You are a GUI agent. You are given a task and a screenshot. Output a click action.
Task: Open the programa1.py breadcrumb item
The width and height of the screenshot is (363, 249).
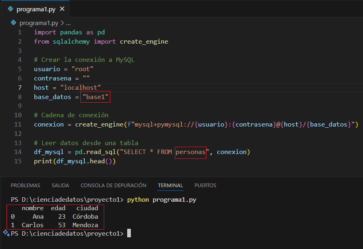pyautogui.click(x=39, y=23)
